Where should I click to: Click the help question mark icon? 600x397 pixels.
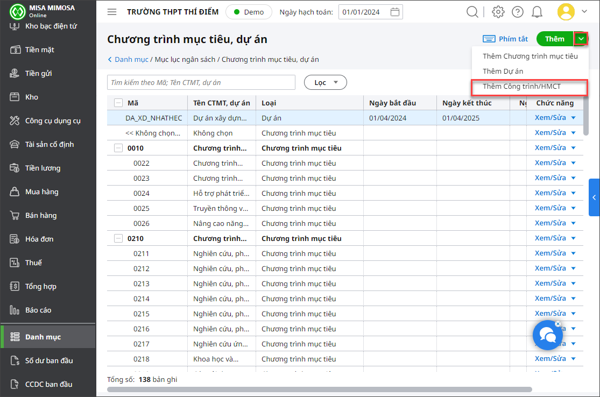[x=517, y=12]
